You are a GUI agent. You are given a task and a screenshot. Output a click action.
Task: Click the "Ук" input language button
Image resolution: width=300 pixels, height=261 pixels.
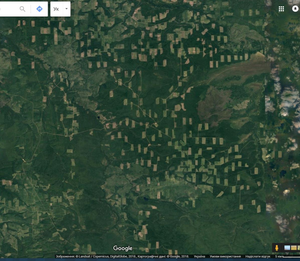pyautogui.click(x=56, y=9)
